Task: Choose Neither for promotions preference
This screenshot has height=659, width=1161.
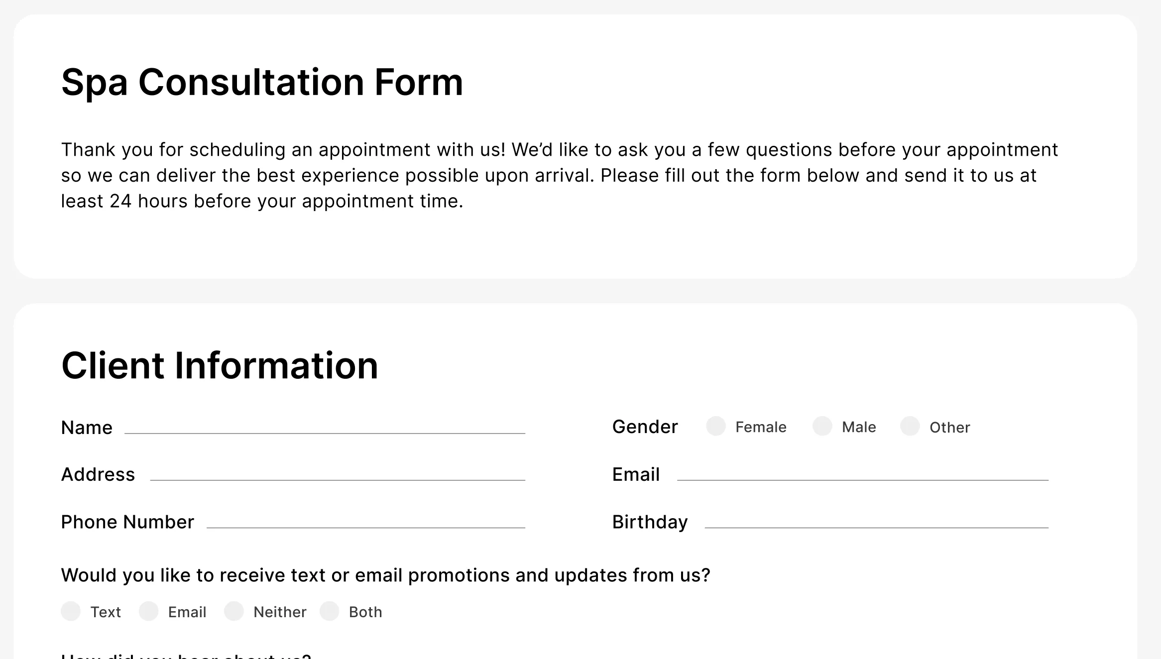Action: pyautogui.click(x=234, y=612)
